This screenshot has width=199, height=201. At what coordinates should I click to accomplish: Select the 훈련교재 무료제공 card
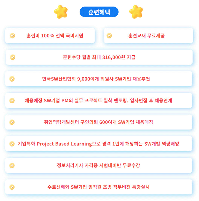coord(148,35)
